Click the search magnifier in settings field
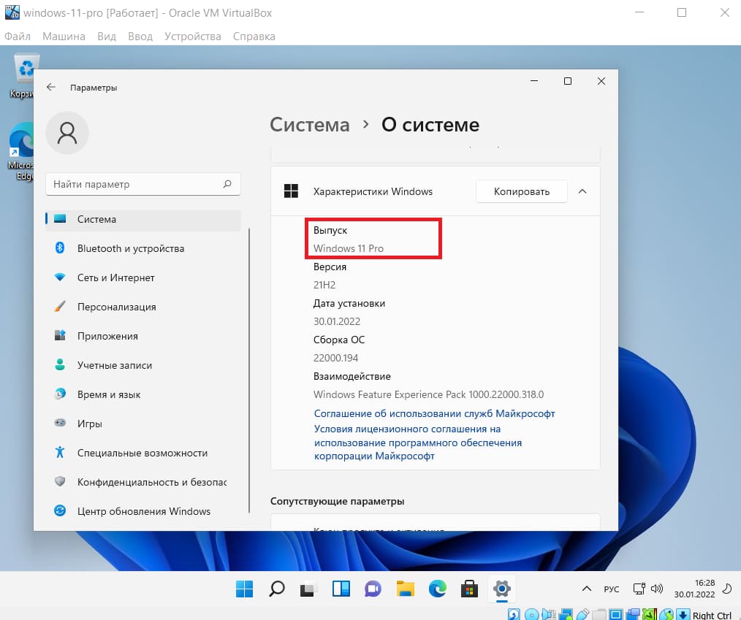The width and height of the screenshot is (741, 620). [227, 184]
